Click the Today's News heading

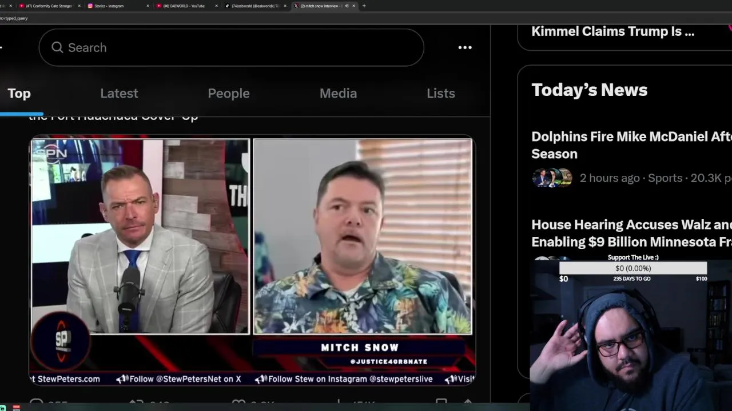(589, 90)
